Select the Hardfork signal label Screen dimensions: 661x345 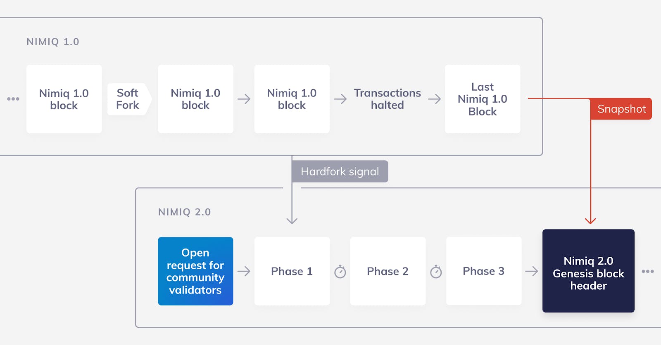(x=340, y=171)
